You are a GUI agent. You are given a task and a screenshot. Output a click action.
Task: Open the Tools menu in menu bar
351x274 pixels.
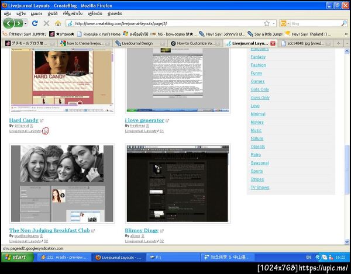pos(95,13)
